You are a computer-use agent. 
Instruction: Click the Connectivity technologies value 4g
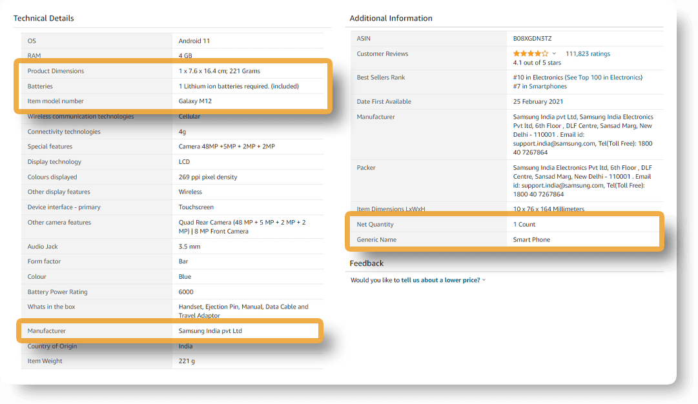(182, 132)
